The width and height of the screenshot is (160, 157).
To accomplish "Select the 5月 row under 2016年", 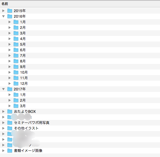I will point(80,44).
